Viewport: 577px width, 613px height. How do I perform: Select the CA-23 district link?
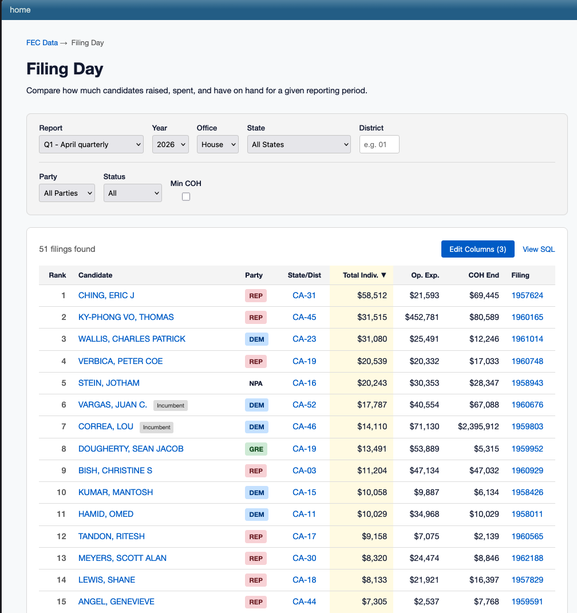304,339
